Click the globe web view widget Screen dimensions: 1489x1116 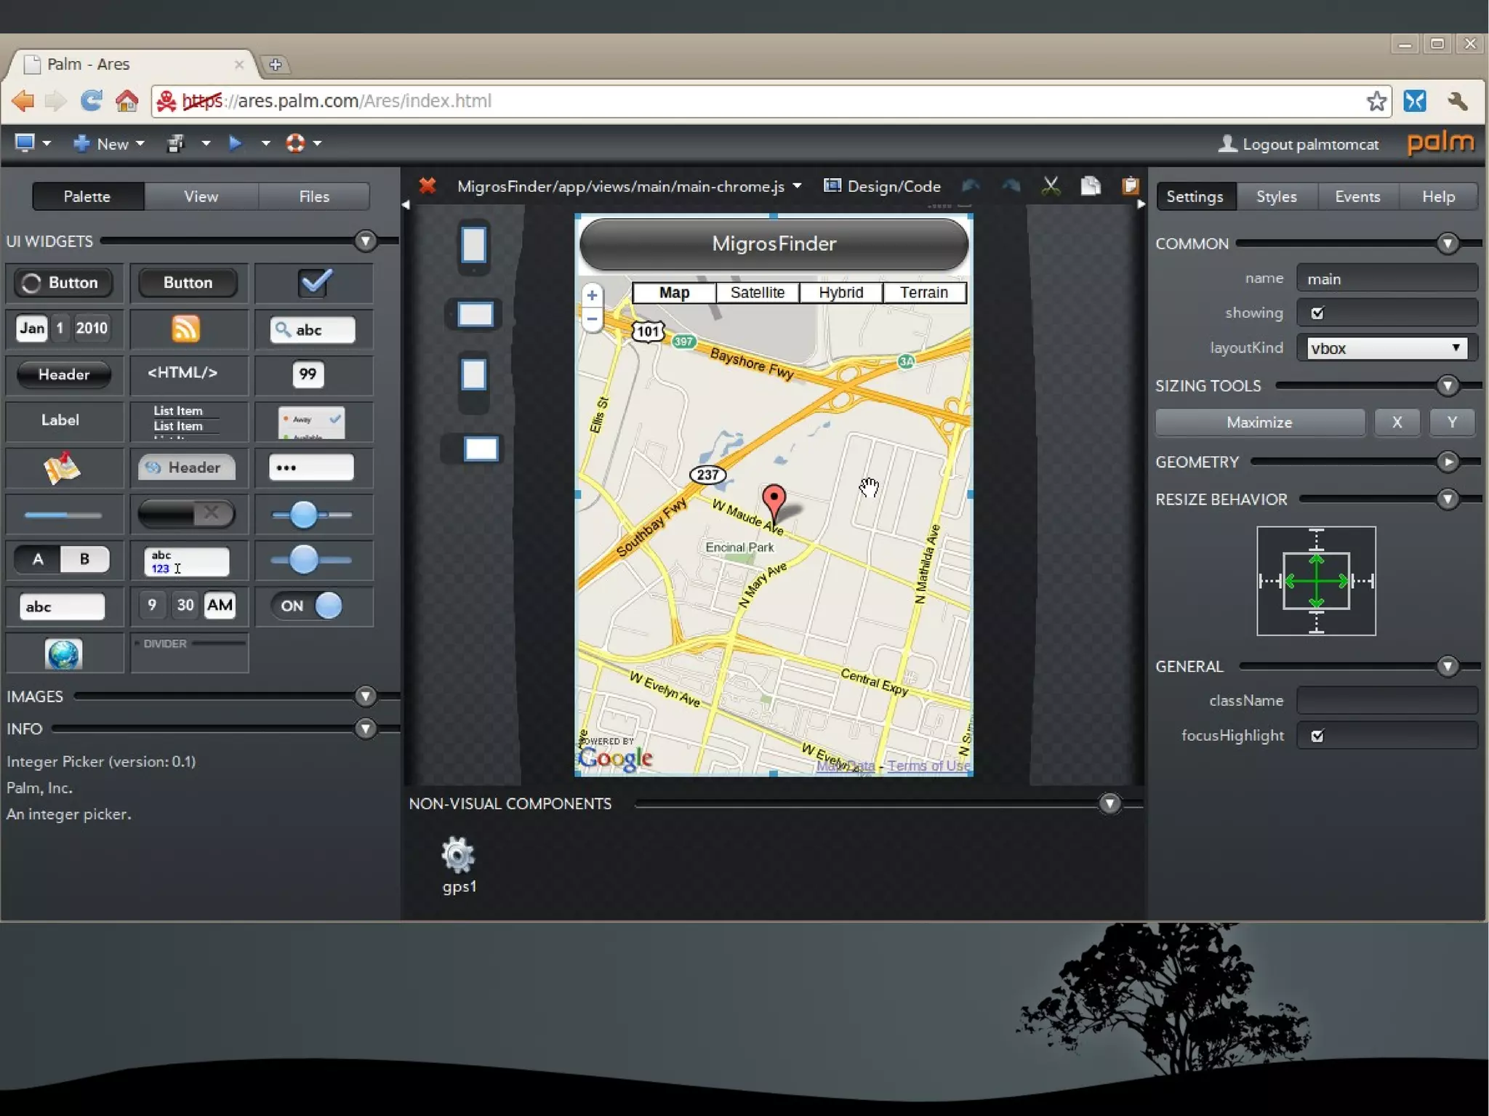[x=63, y=654]
